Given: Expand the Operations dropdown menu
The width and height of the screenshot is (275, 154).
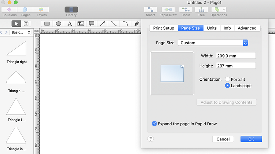Looking at the screenshot, I should click(224, 10).
